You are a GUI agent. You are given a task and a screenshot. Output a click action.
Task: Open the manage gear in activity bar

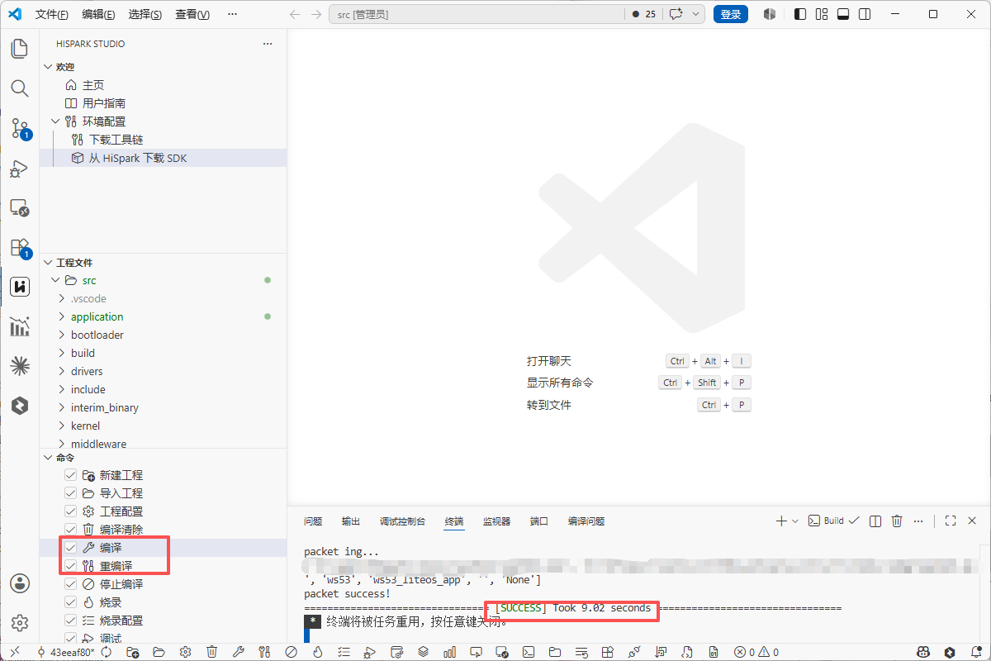click(20, 623)
